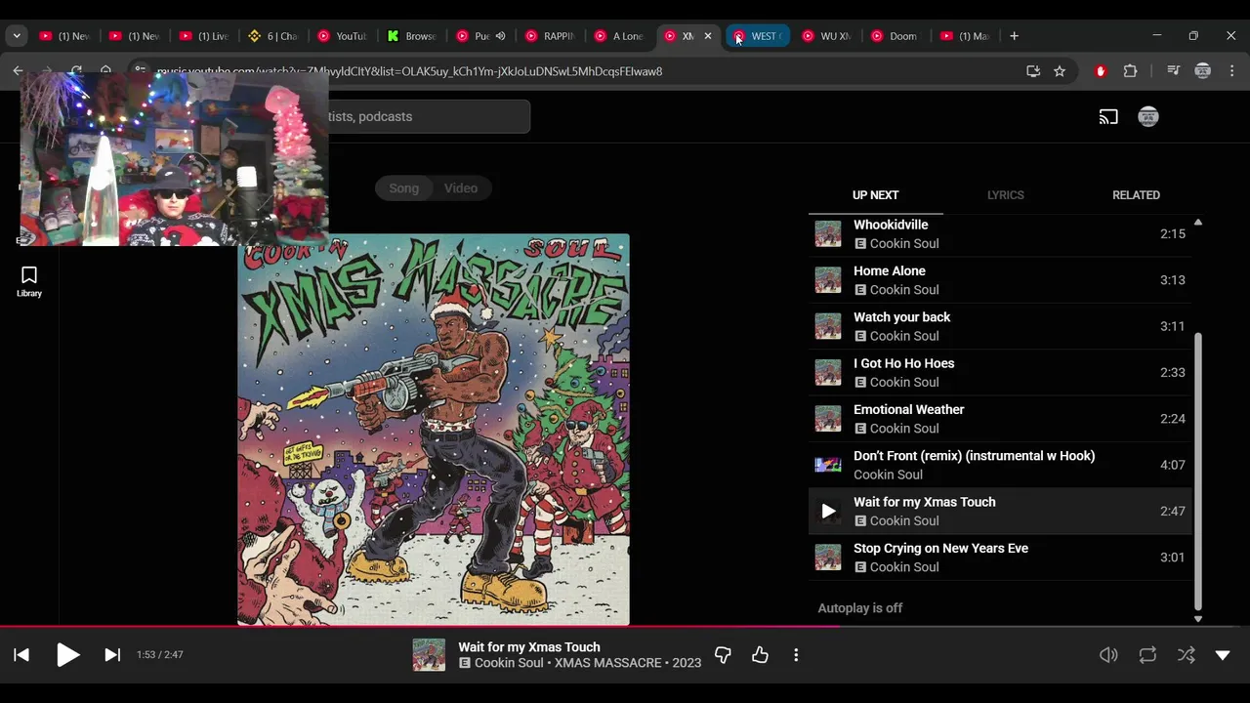The width and height of the screenshot is (1250, 703).
Task: Click the queue scrollbar thumb
Action: [1198, 471]
